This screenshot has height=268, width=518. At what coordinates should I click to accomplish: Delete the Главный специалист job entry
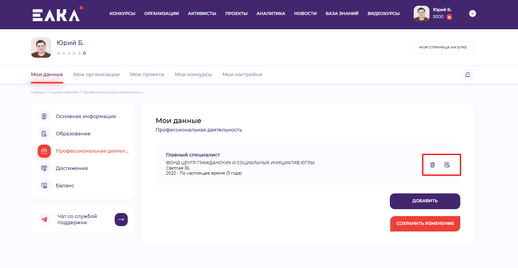[x=433, y=165]
